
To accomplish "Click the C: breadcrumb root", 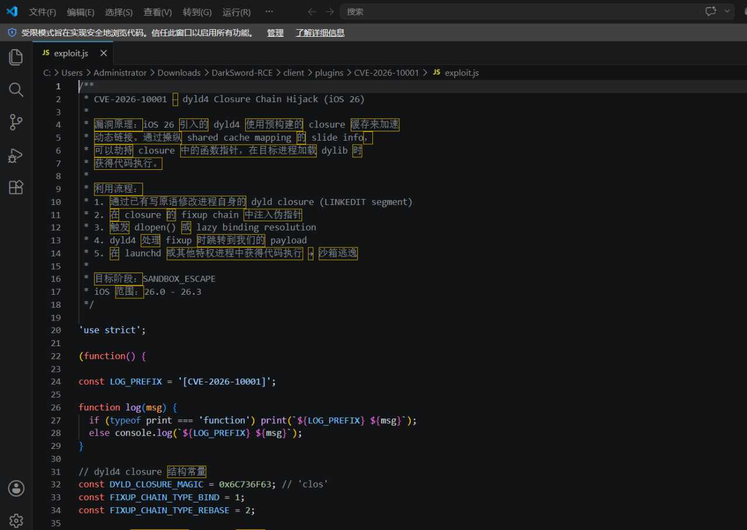I will pos(47,73).
